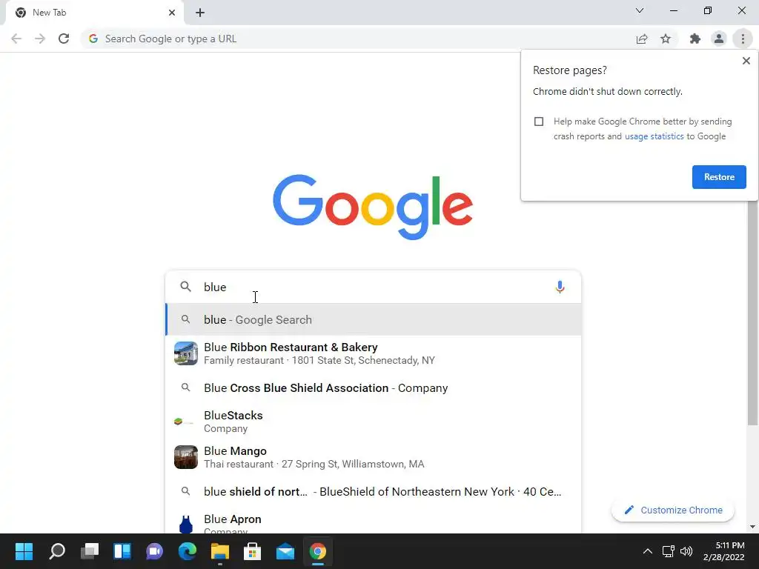
Task: Open Task View on taskbar
Action: pos(90,551)
